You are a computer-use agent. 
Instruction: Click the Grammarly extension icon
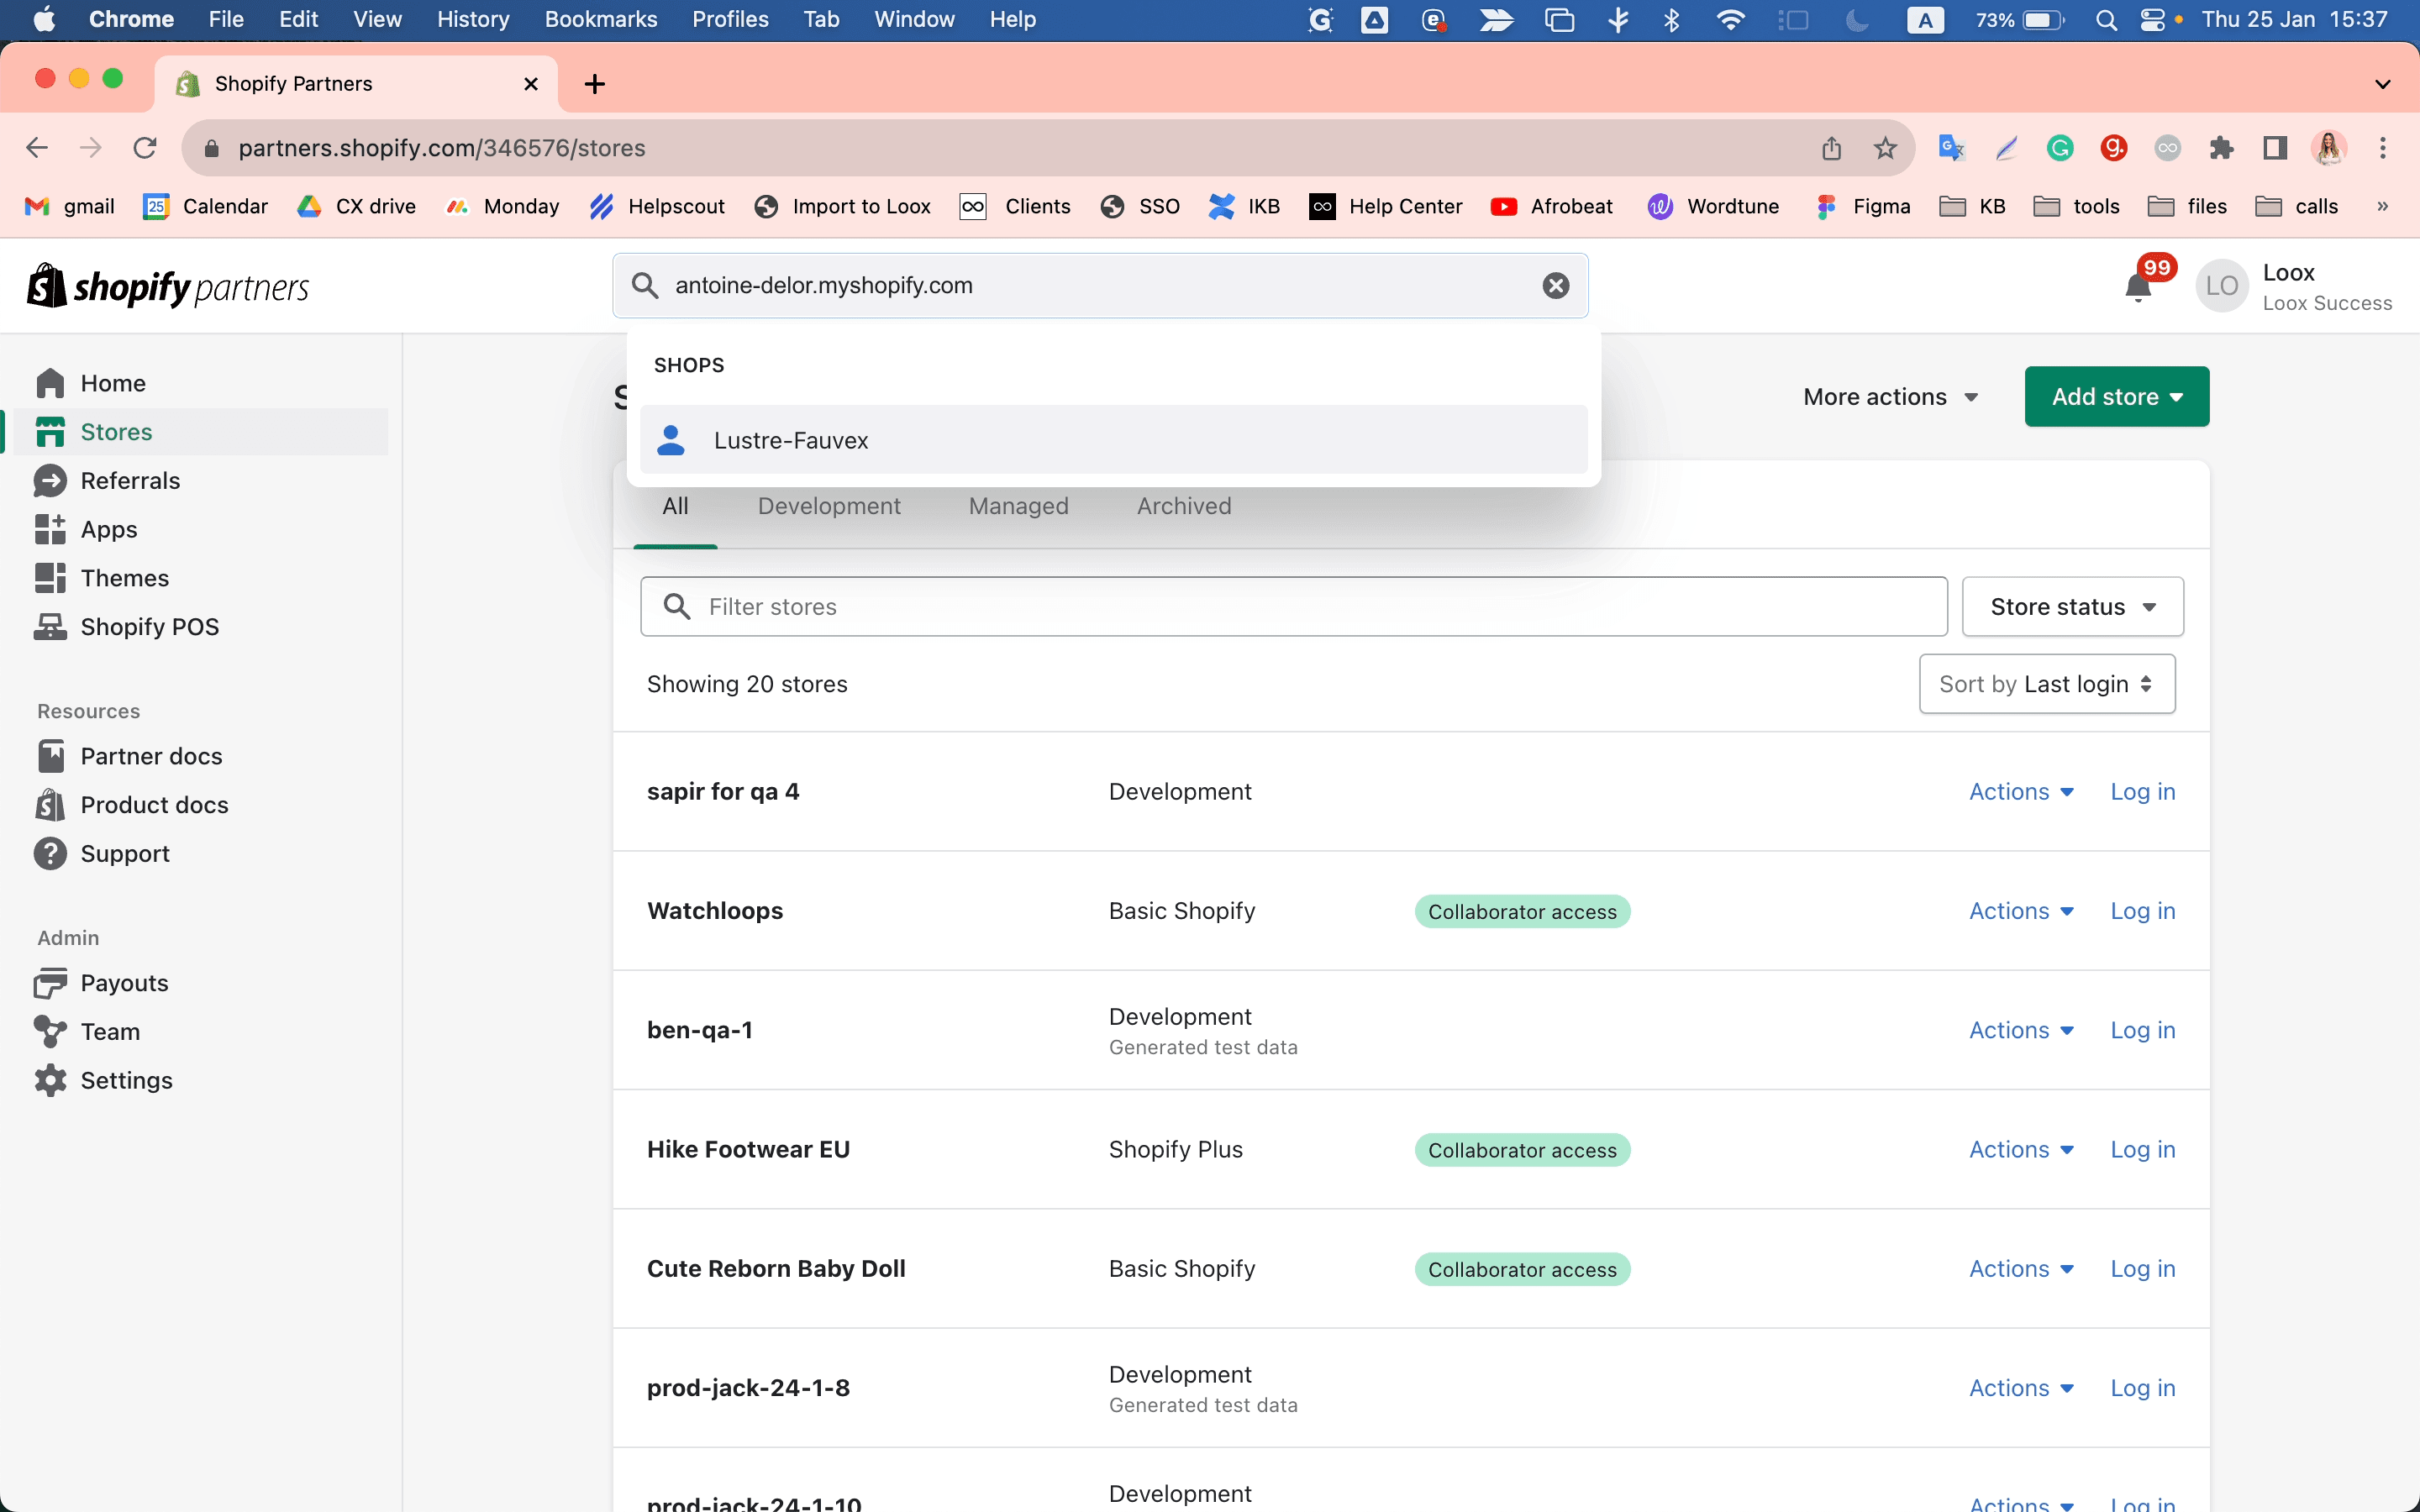click(2060, 148)
